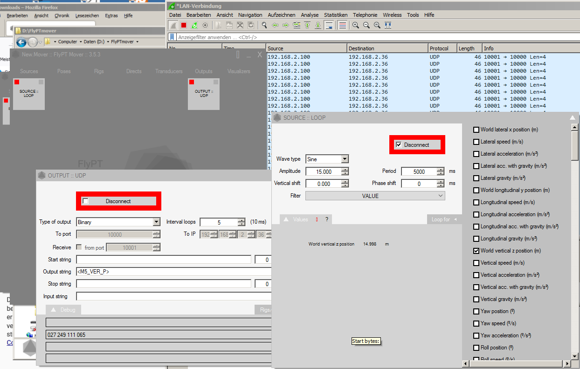Jump to the first packet
This screenshot has width=580, height=369.
pos(307,25)
